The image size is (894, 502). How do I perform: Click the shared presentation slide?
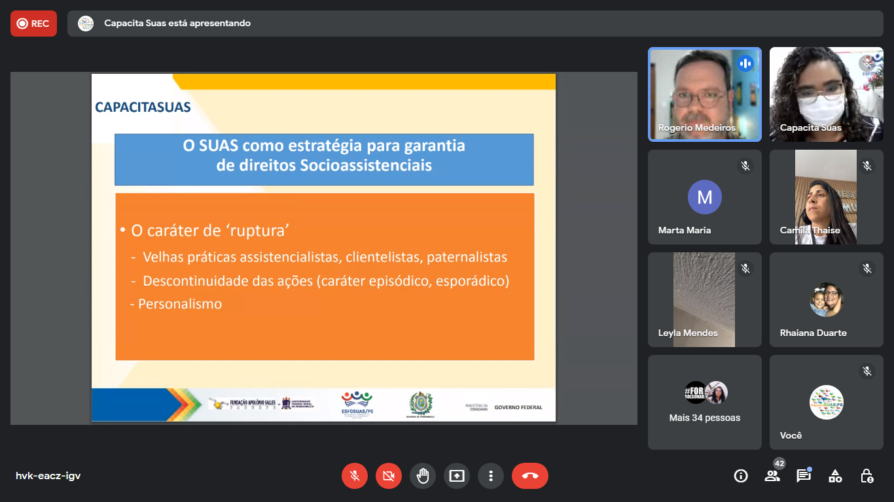tap(323, 248)
